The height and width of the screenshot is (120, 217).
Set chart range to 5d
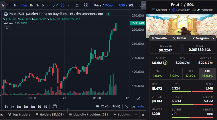(x=39, y=107)
